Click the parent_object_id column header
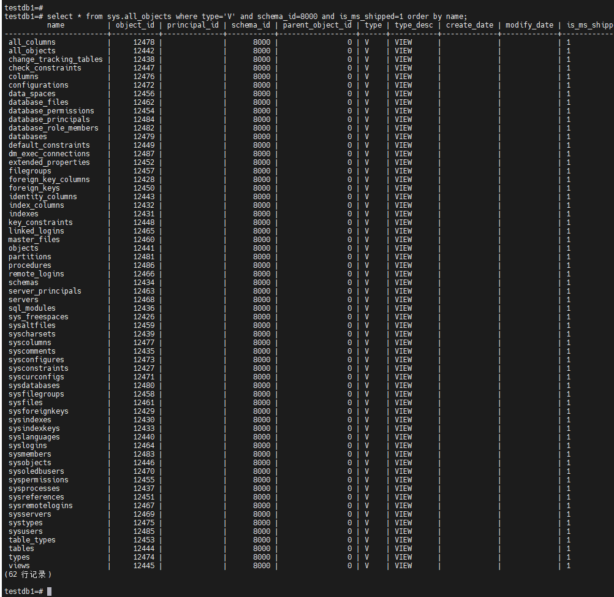The height and width of the screenshot is (597, 614). click(x=317, y=25)
